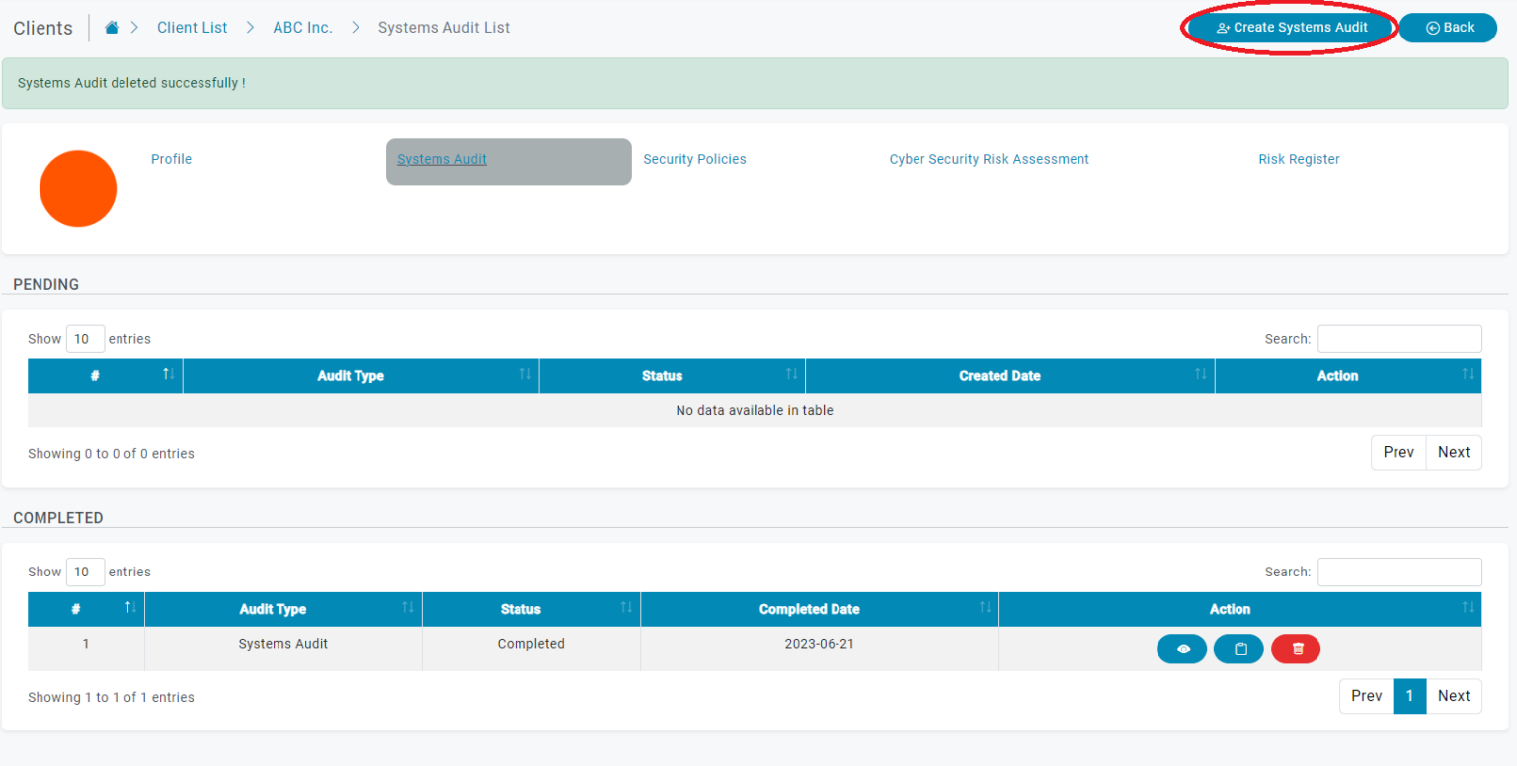Click the Search field of the COMPLETED table

[x=1399, y=572]
